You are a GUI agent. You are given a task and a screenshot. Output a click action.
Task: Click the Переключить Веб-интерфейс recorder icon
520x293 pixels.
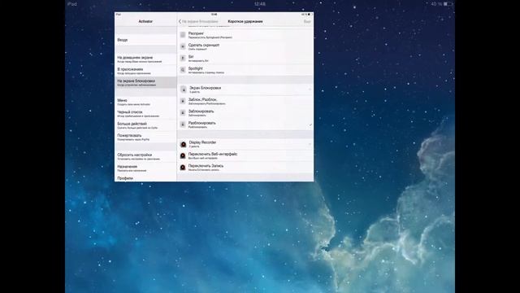coord(183,155)
